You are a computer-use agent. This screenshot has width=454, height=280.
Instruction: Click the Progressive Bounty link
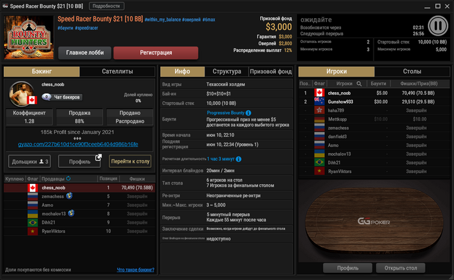click(226, 113)
